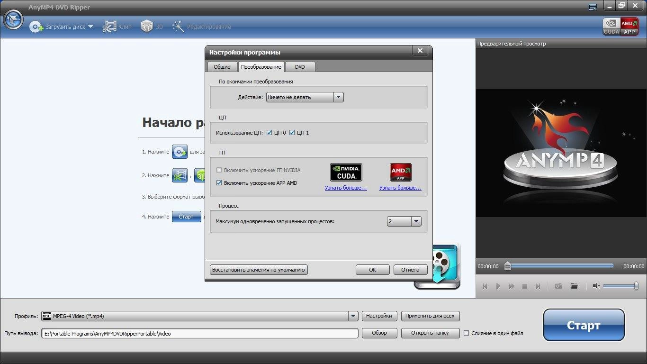Open the maximum processes dropdown
Screen dimensions: 647x364
(404, 221)
